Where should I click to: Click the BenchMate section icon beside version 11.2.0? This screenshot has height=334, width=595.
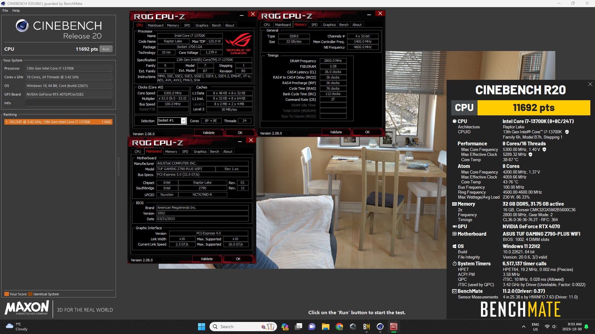point(454,291)
